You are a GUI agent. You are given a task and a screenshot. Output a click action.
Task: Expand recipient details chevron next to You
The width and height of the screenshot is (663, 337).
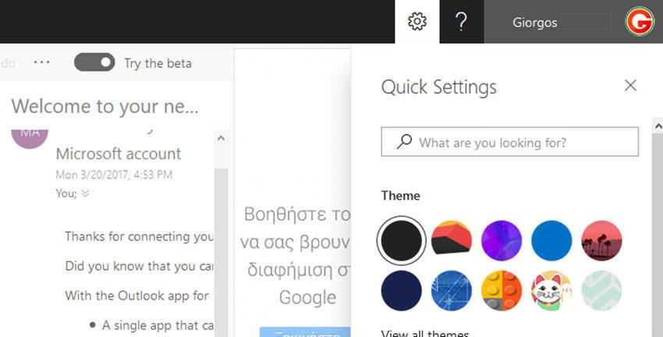coord(85,193)
